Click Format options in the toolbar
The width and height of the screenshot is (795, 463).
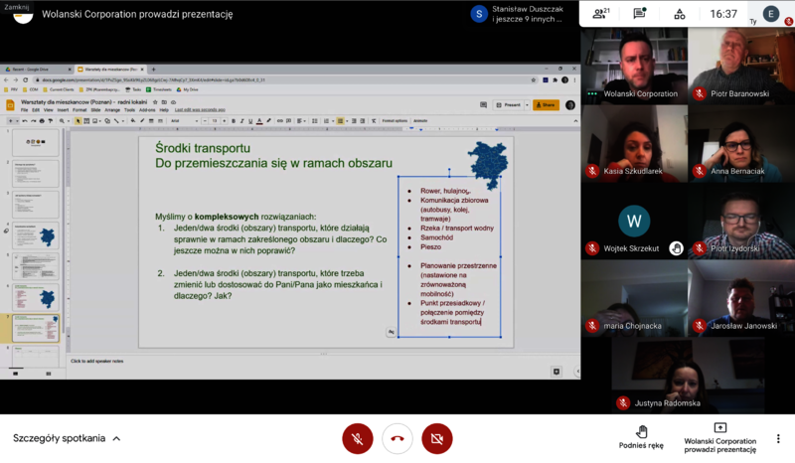pos(395,120)
